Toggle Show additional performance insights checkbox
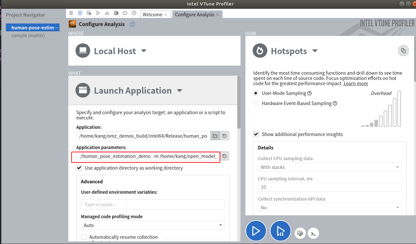The width and height of the screenshot is (416, 244). 256,134
